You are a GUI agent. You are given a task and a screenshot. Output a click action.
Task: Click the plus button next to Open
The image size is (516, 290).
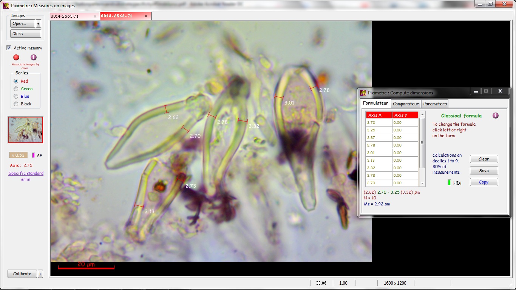pyautogui.click(x=38, y=23)
